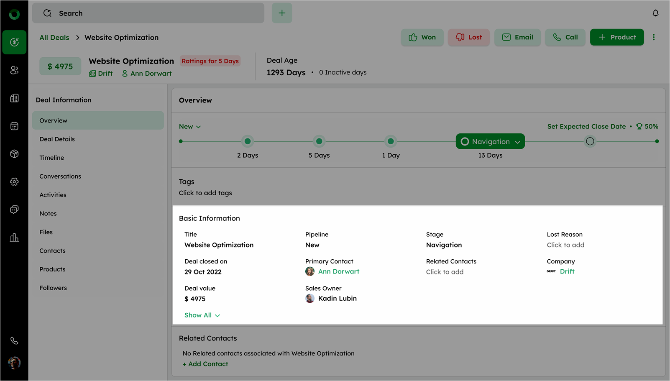Viewport: 670px width, 381px height.
Task: Expand Show All basic information
Action: (202, 315)
